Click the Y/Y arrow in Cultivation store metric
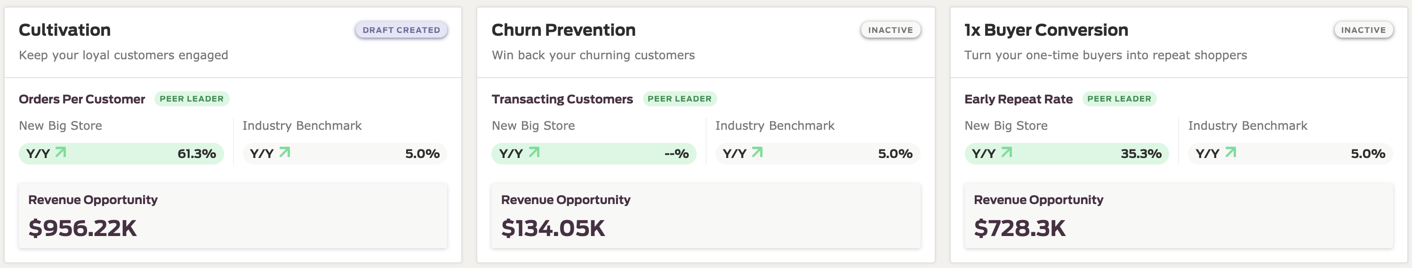Screen dimensions: 1412x268 [x=61, y=152]
